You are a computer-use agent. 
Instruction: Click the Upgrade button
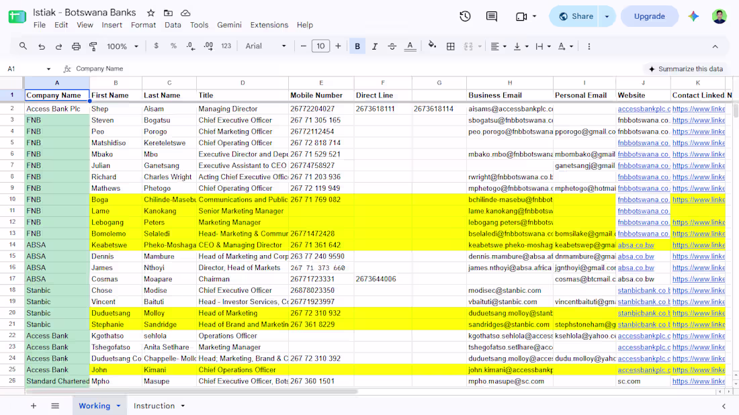650,16
